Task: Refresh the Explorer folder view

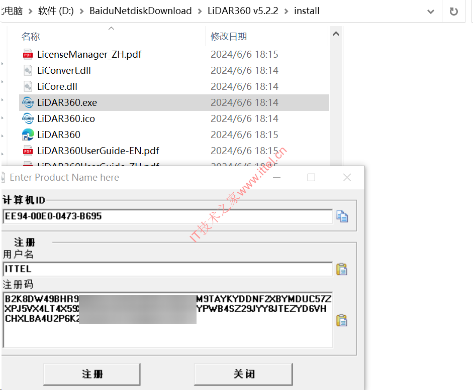Action: tap(453, 12)
